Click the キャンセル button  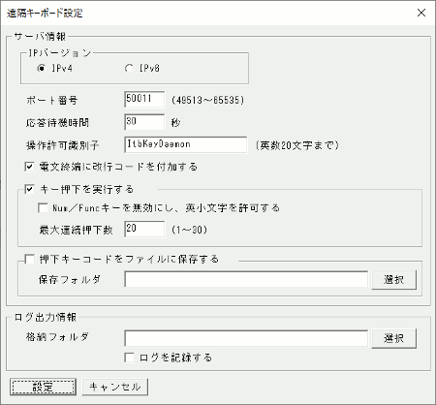coord(115,387)
